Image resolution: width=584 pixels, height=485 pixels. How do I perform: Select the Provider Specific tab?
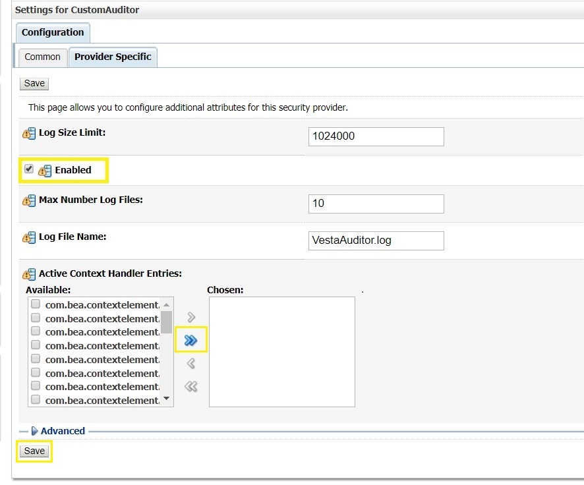click(x=113, y=57)
